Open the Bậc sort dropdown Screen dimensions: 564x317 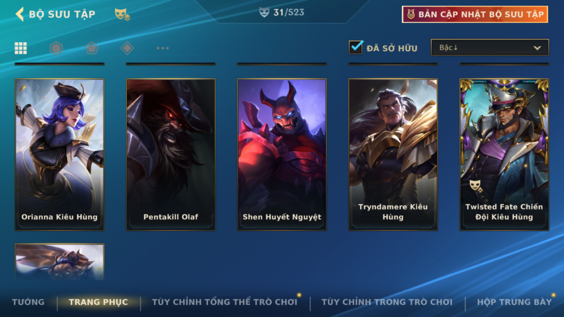pyautogui.click(x=490, y=48)
